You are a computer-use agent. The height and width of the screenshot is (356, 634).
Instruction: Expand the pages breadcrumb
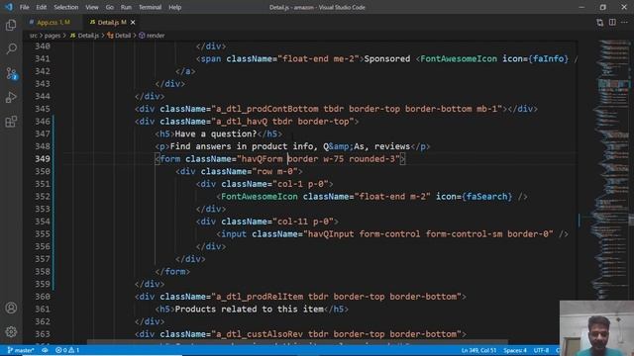[x=53, y=36]
